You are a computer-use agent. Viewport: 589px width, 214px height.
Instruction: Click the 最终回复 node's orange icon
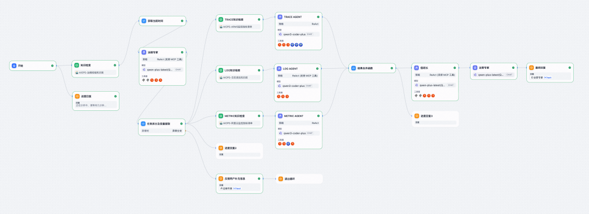click(x=532, y=68)
